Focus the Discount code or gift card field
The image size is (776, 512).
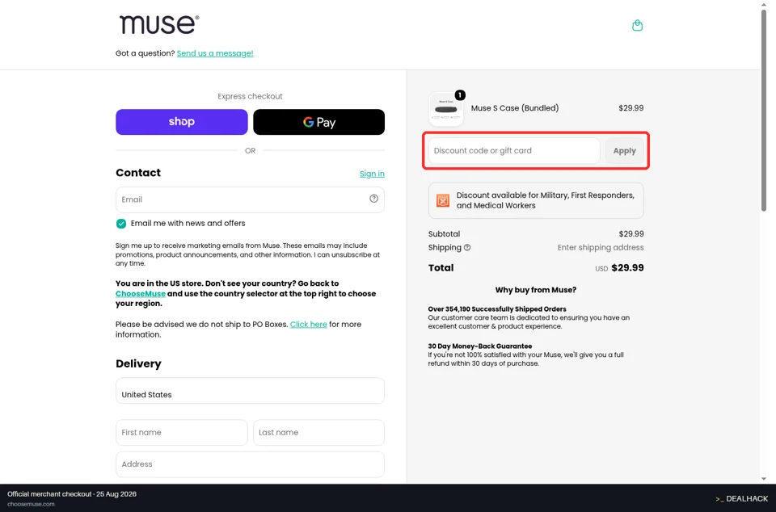click(x=514, y=151)
